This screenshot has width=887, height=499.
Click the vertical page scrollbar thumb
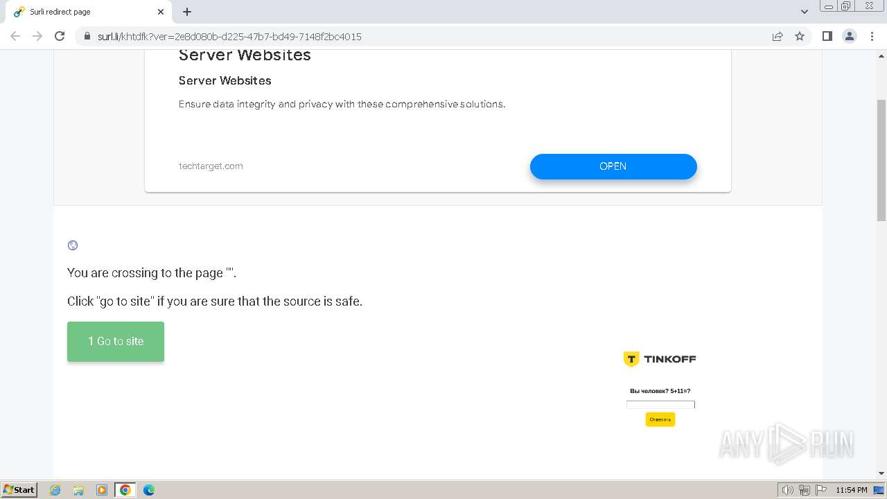[881, 160]
